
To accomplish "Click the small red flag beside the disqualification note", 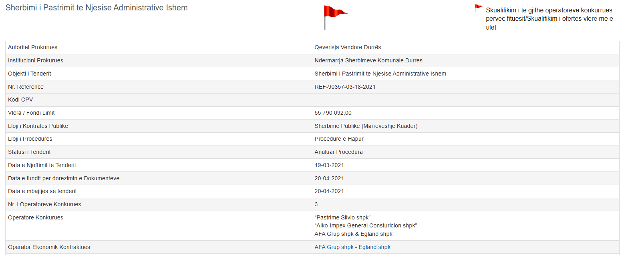I will pyautogui.click(x=478, y=8).
